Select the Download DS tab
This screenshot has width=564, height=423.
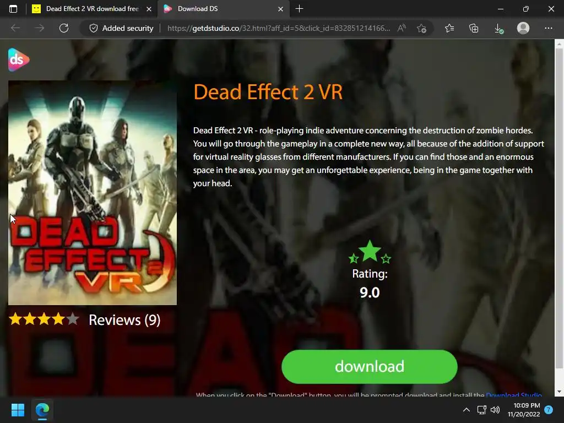[223, 9]
